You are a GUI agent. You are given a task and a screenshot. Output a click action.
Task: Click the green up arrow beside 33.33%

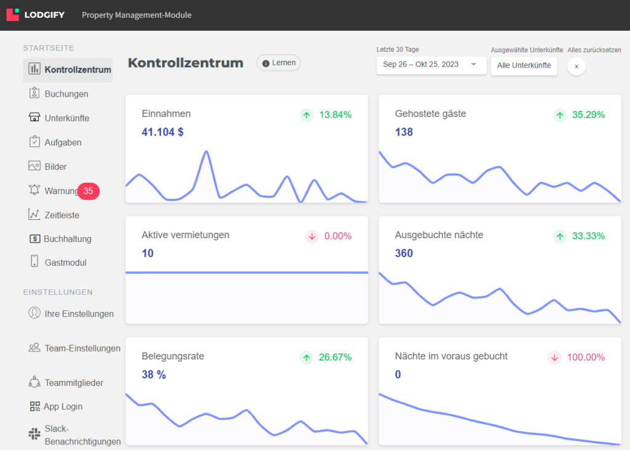[560, 236]
